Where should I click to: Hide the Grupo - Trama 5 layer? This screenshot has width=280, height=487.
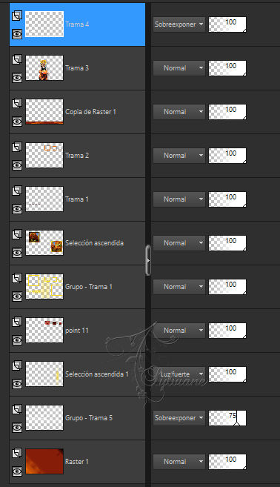coord(17,428)
